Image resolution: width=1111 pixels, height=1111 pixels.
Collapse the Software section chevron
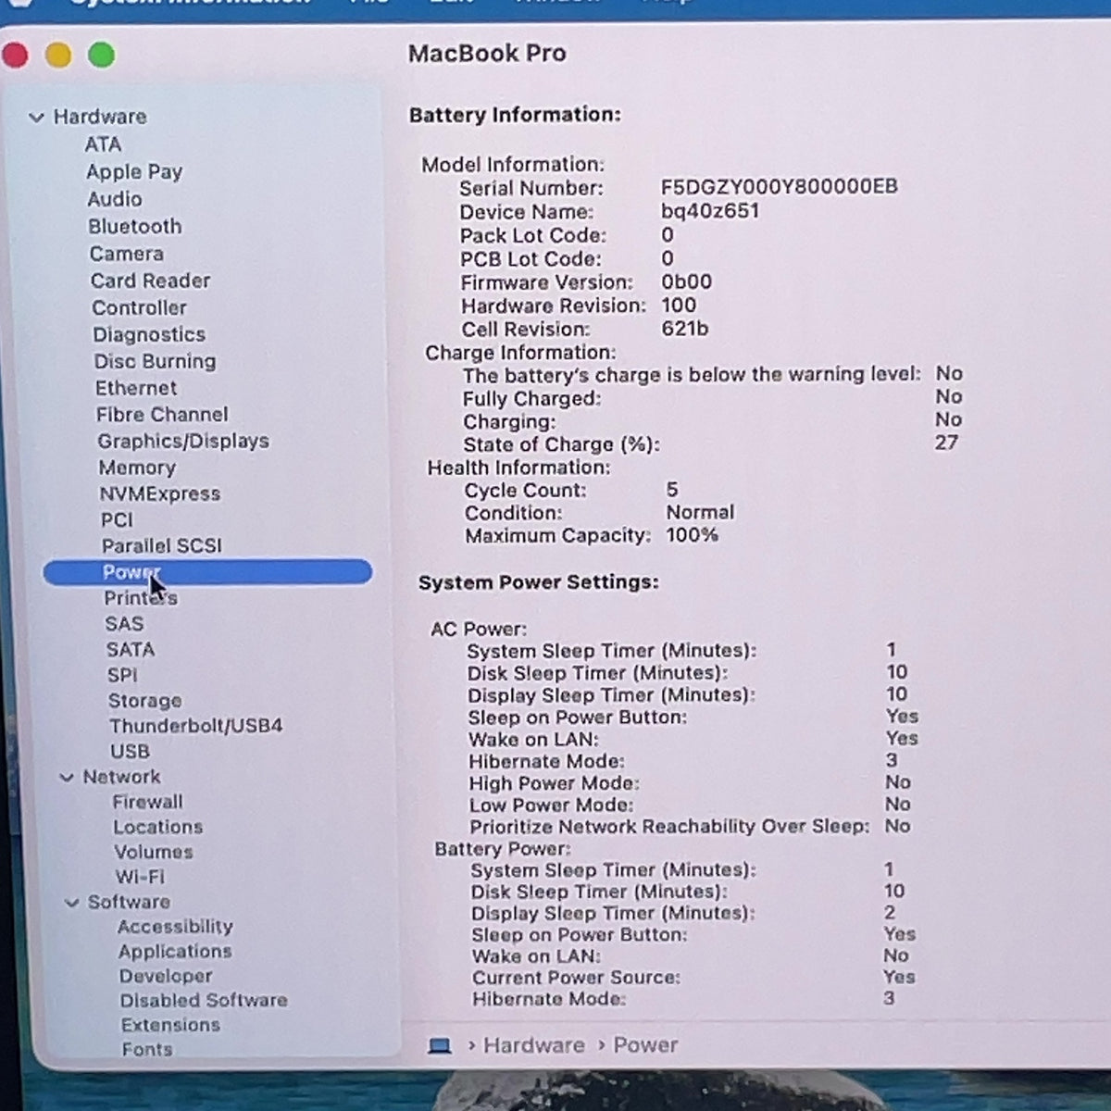(72, 903)
